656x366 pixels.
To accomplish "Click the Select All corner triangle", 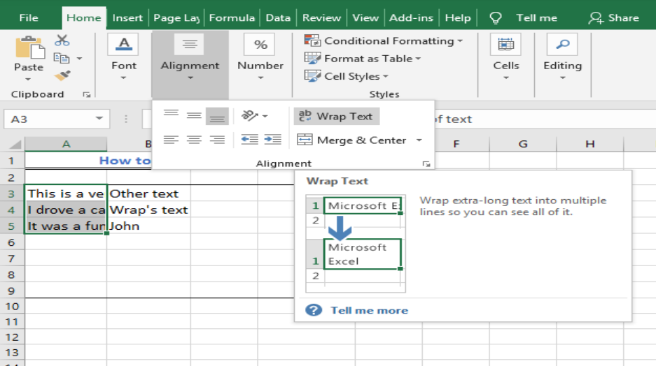I will coord(15,145).
